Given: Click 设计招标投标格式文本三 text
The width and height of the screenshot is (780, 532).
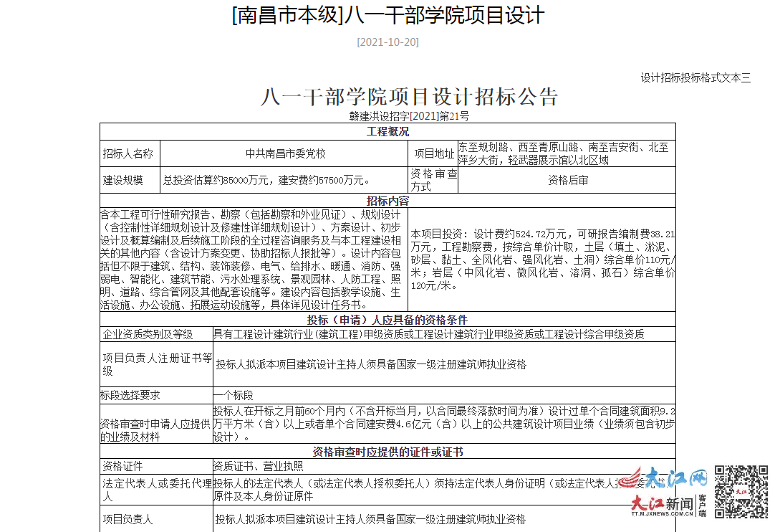Looking at the screenshot, I should (x=695, y=77).
